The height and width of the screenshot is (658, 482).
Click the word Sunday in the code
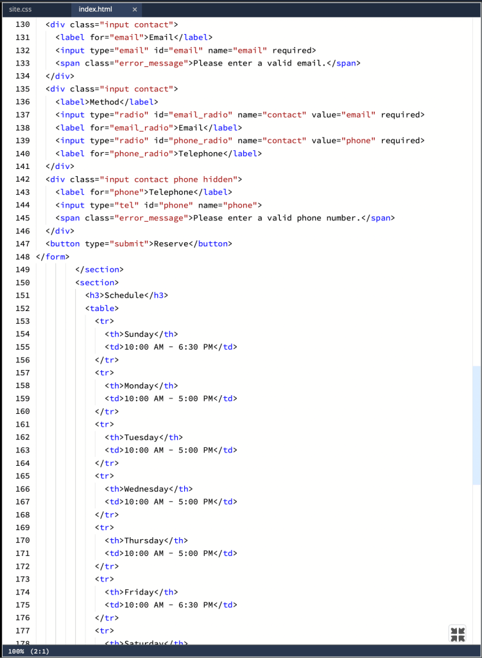[139, 333]
